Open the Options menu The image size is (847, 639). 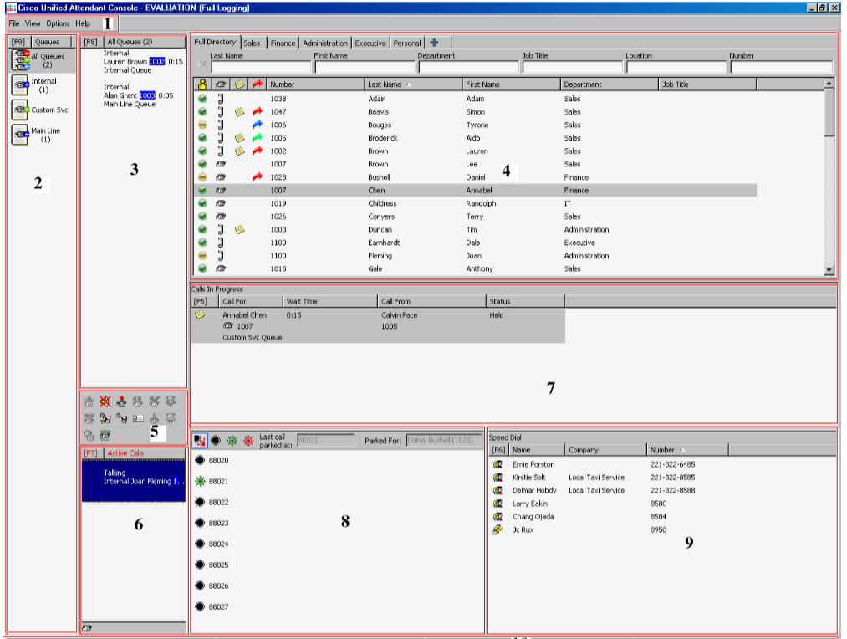(58, 23)
